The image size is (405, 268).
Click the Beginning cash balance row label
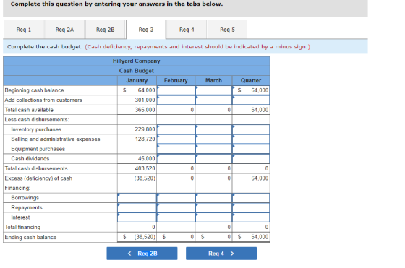coord(34,90)
